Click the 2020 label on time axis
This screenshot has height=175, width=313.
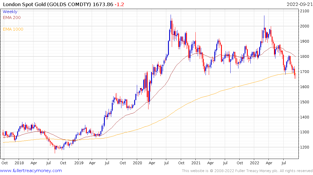pyautogui.click(x=137, y=163)
